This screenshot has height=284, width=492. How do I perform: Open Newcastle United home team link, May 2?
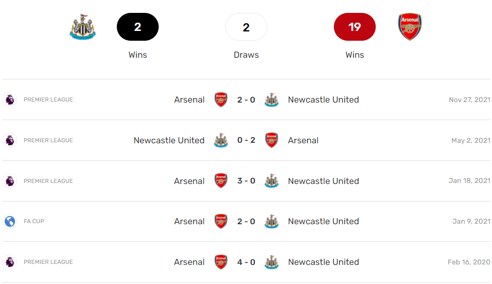(x=169, y=140)
